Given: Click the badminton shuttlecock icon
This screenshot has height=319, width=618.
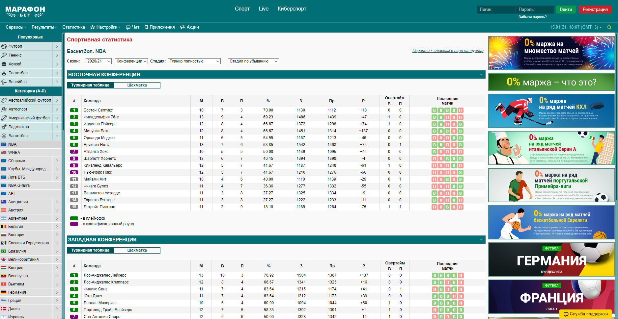Looking at the screenshot, I should pyautogui.click(x=4, y=127).
